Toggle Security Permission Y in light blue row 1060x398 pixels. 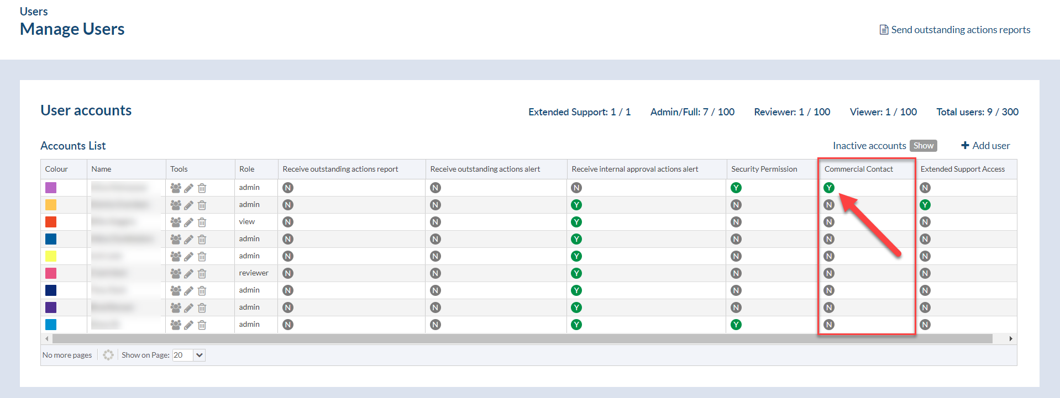[x=736, y=325]
